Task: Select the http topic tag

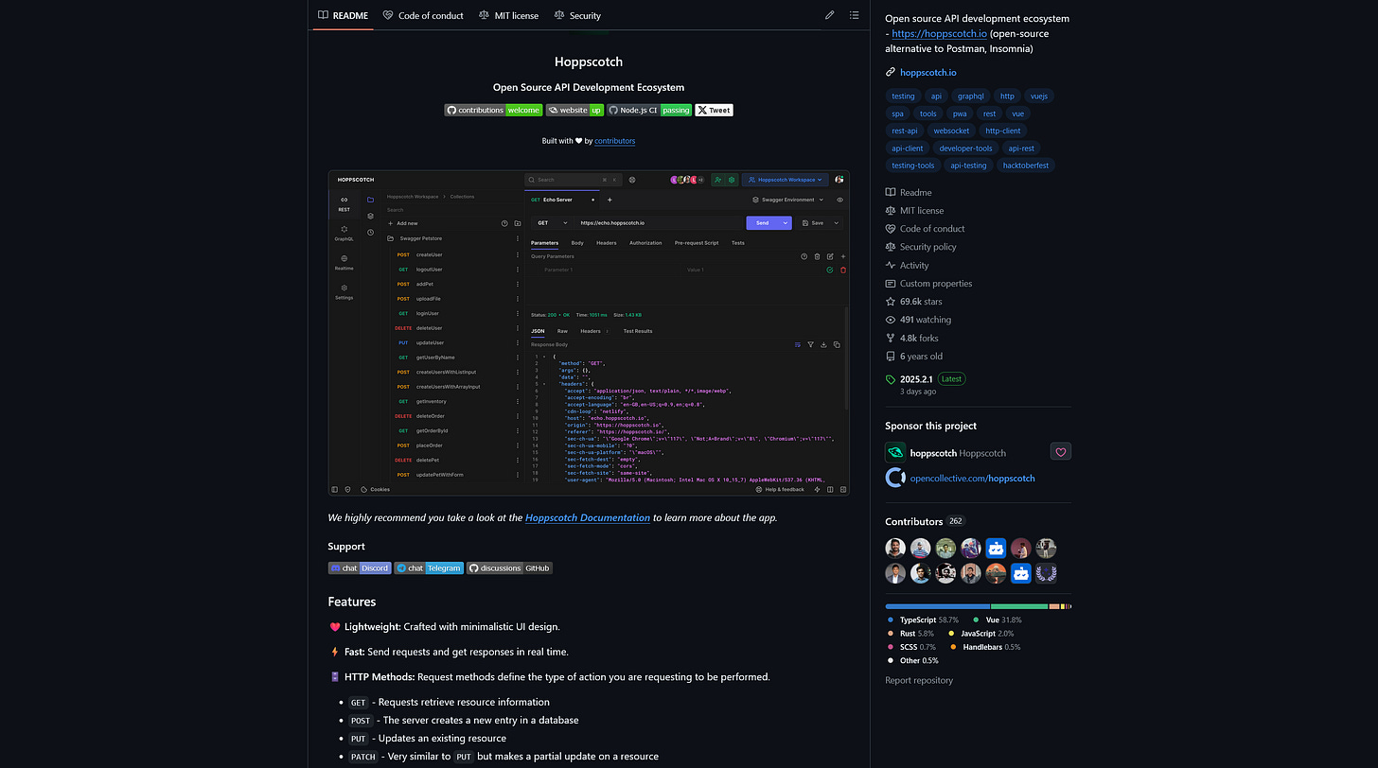Action: pos(1007,96)
